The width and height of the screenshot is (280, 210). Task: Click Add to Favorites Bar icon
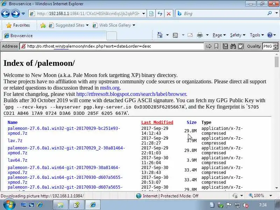tap(43, 25)
